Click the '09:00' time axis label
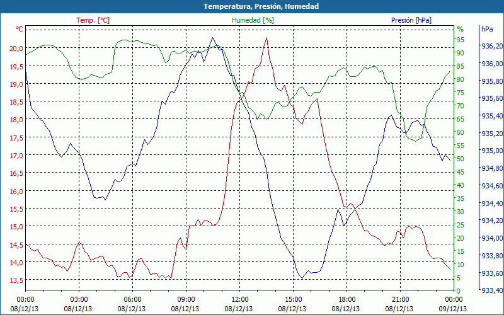Screen dimensions: 504x315 186,300
